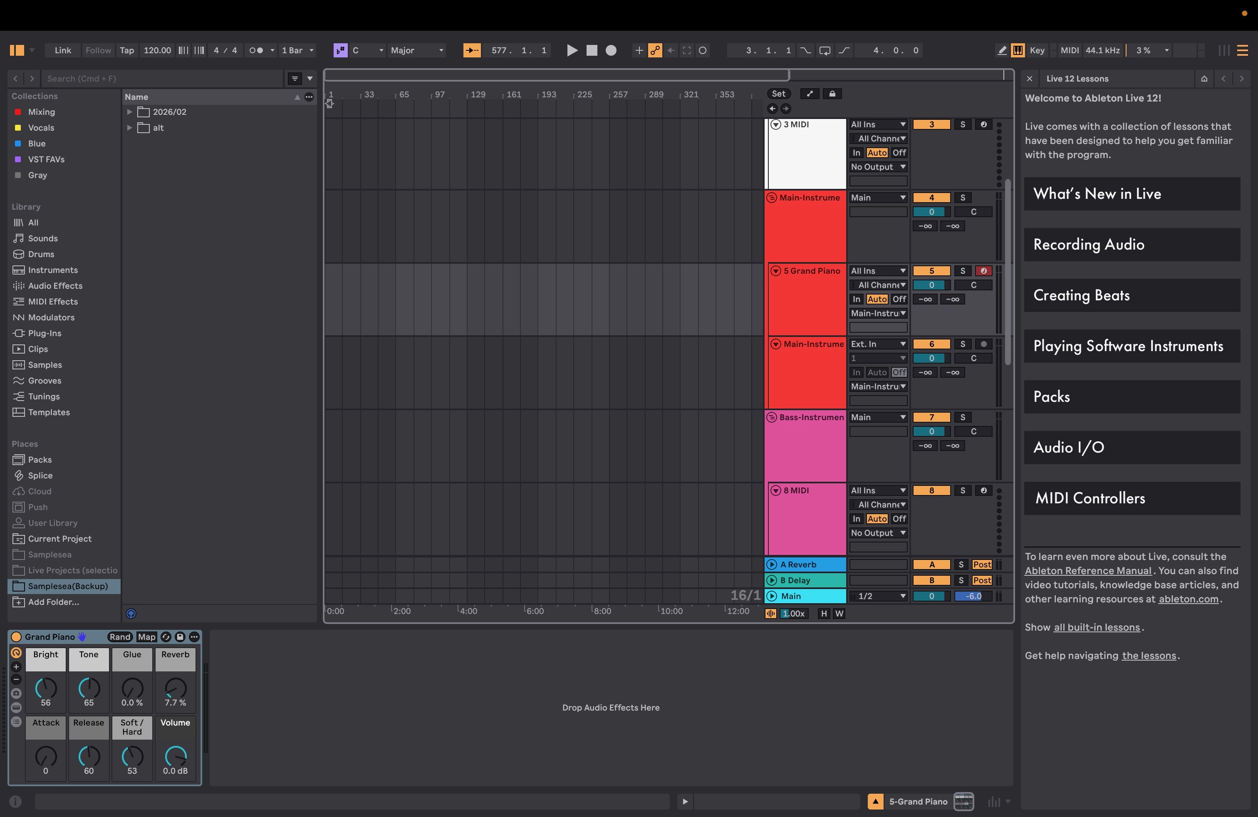1258x817 pixels.
Task: Toggle the info view at bottom left
Action: (15, 802)
